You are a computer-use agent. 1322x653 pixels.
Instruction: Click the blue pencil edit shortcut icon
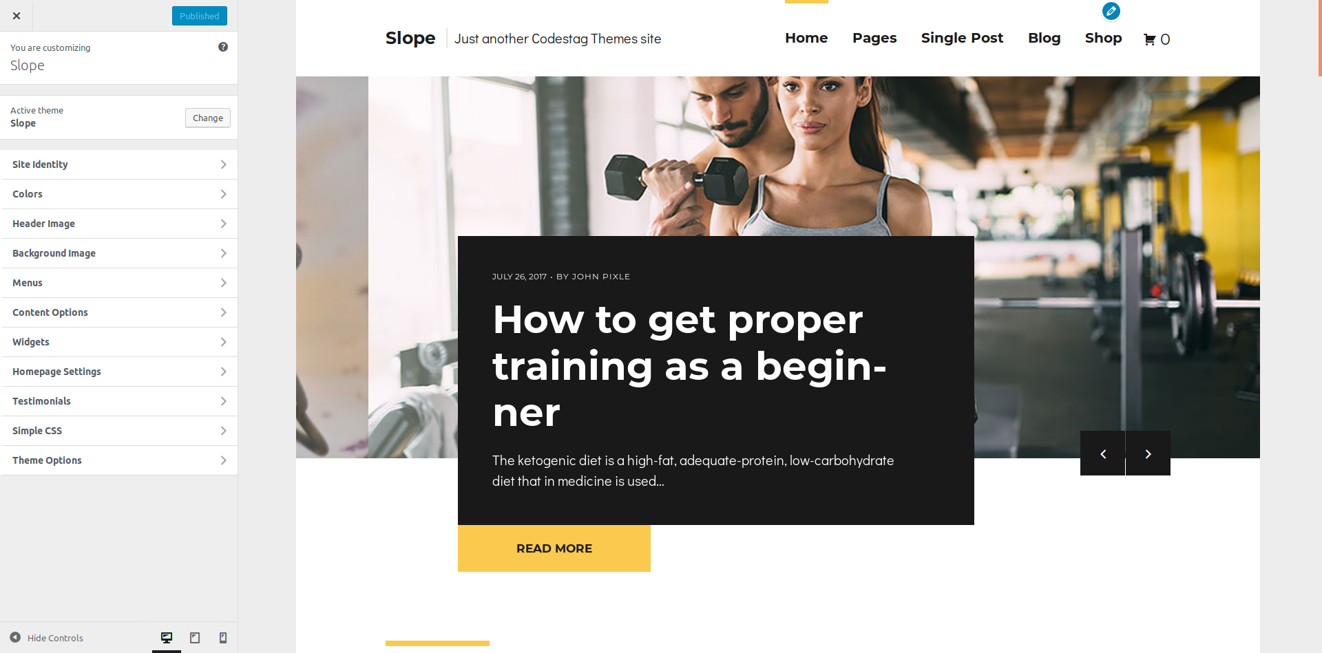1111,11
